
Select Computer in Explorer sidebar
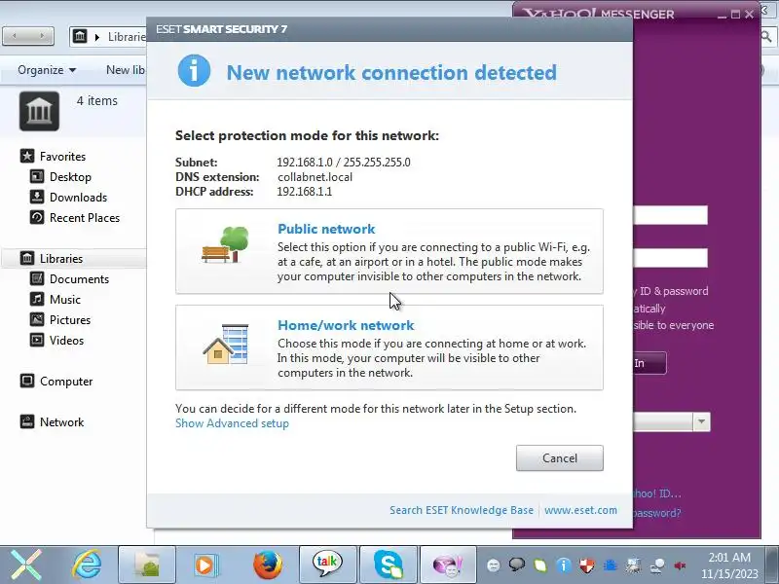[66, 382]
